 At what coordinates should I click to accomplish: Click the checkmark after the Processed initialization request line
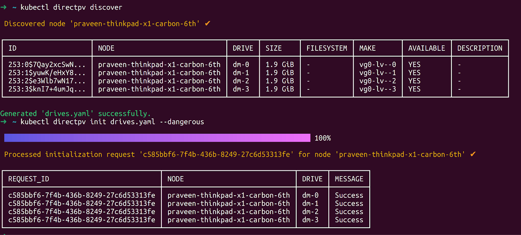(473, 154)
